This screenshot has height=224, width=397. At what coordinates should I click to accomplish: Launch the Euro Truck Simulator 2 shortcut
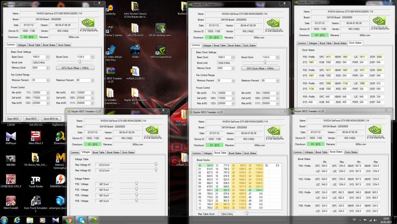(36, 204)
